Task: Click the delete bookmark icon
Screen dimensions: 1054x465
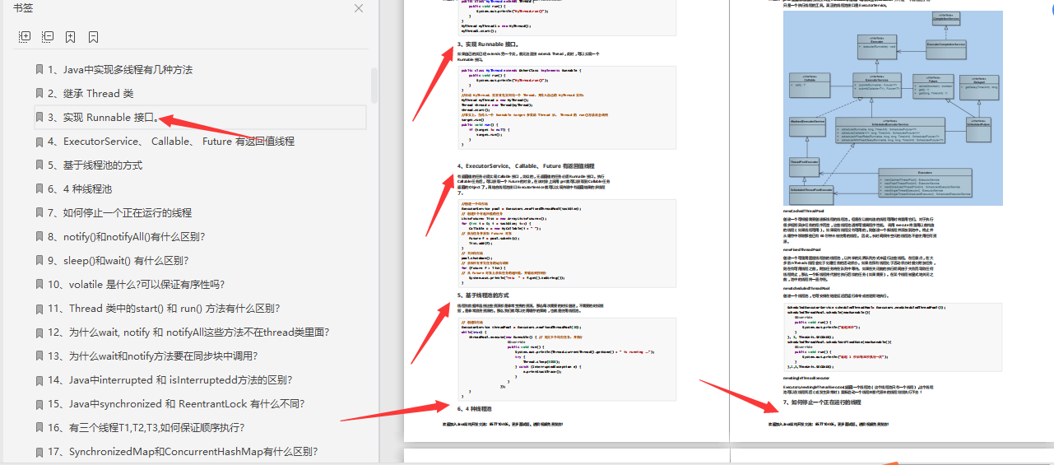Action: pos(94,37)
